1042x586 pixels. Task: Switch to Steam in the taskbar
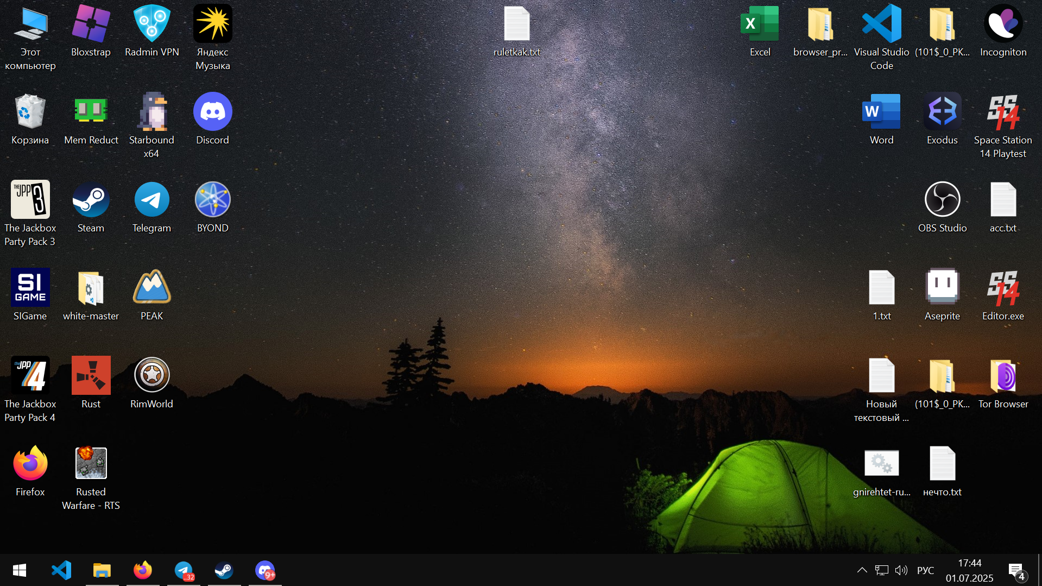224,570
